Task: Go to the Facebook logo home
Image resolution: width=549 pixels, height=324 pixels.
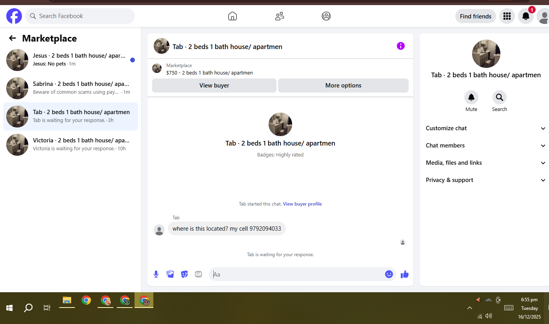Action: click(x=14, y=16)
